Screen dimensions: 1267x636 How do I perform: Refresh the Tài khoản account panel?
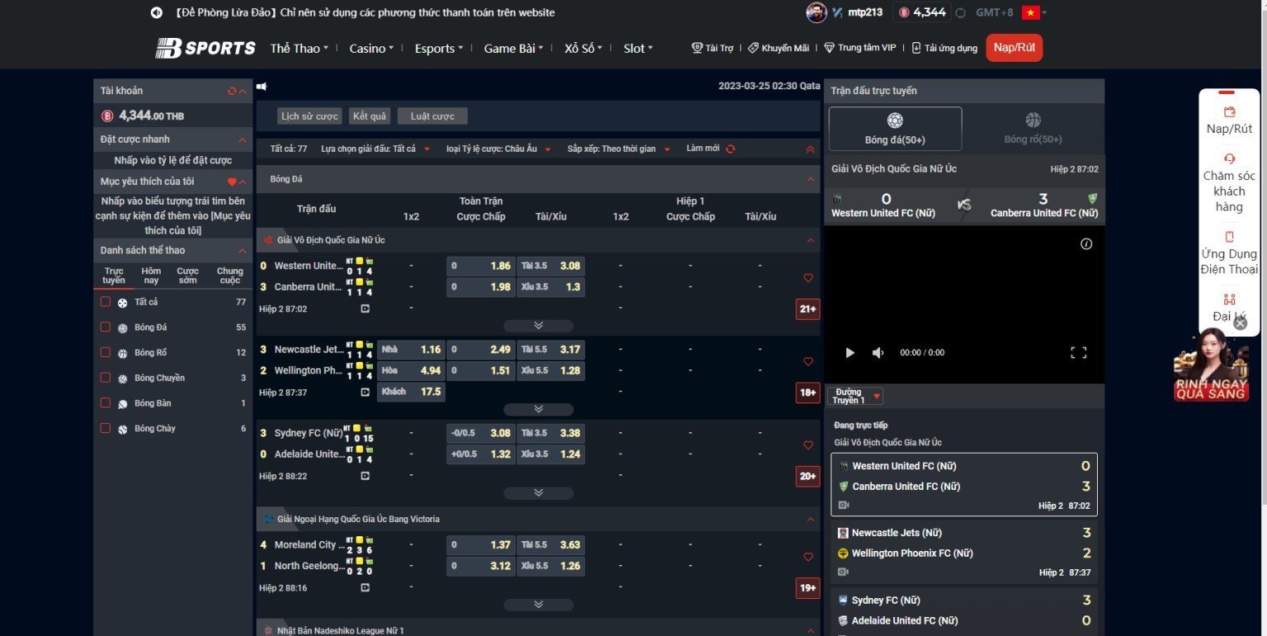tap(232, 91)
